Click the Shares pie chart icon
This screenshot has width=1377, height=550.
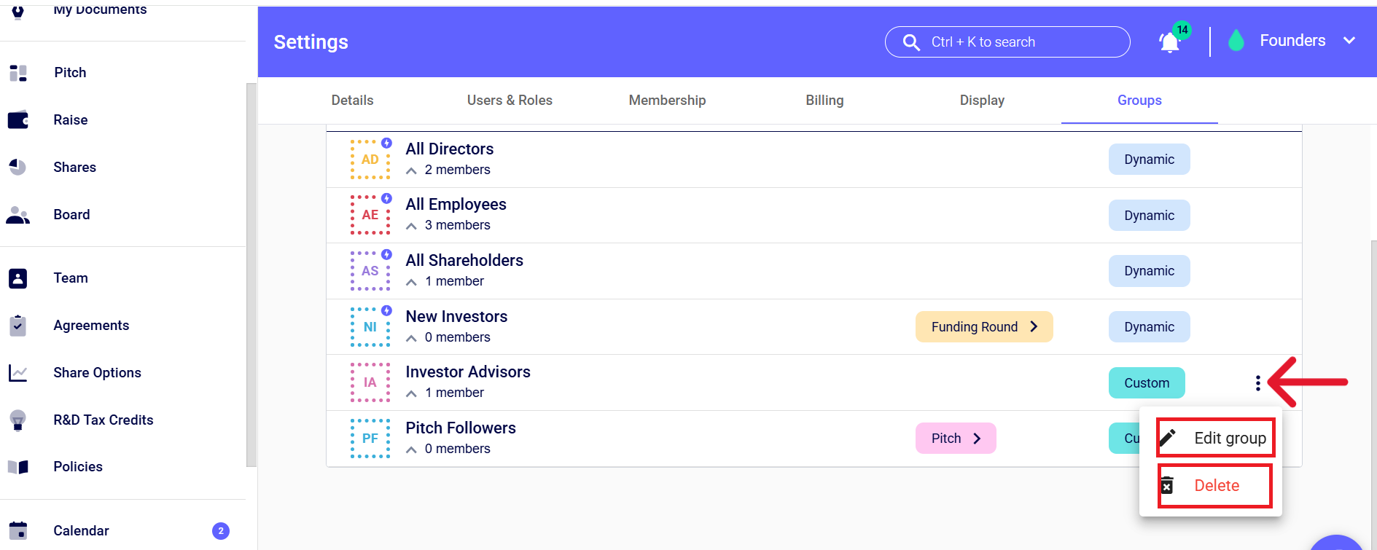tap(18, 168)
